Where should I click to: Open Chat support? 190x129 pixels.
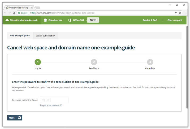(175, 20)
